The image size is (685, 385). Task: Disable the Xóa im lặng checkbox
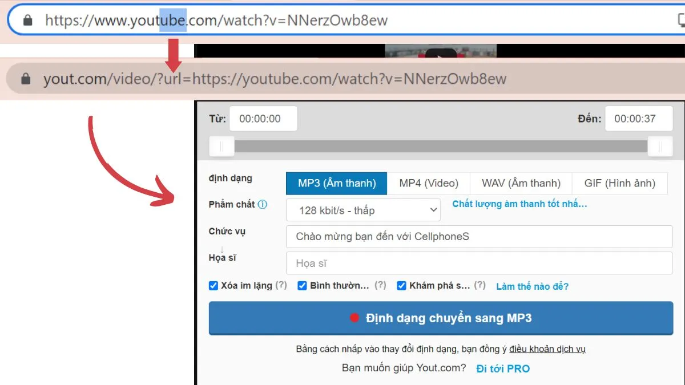213,285
